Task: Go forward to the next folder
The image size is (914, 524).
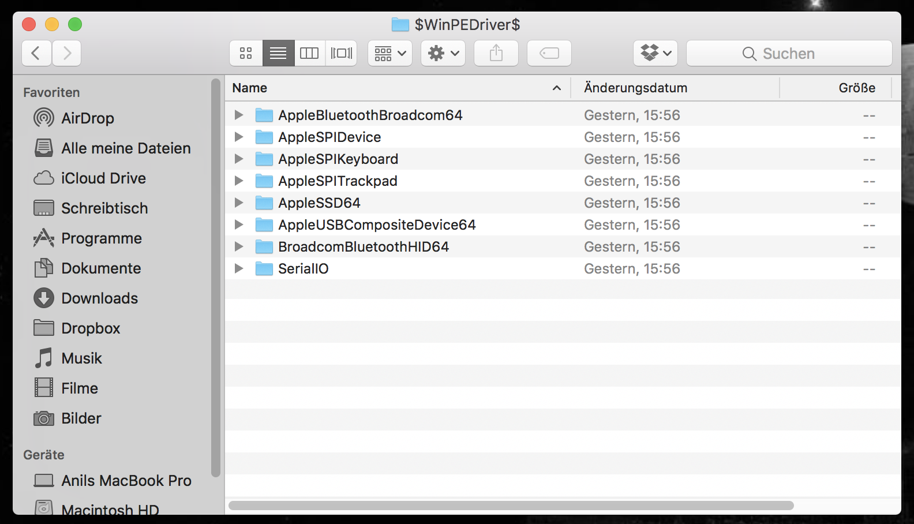Action: pyautogui.click(x=66, y=53)
